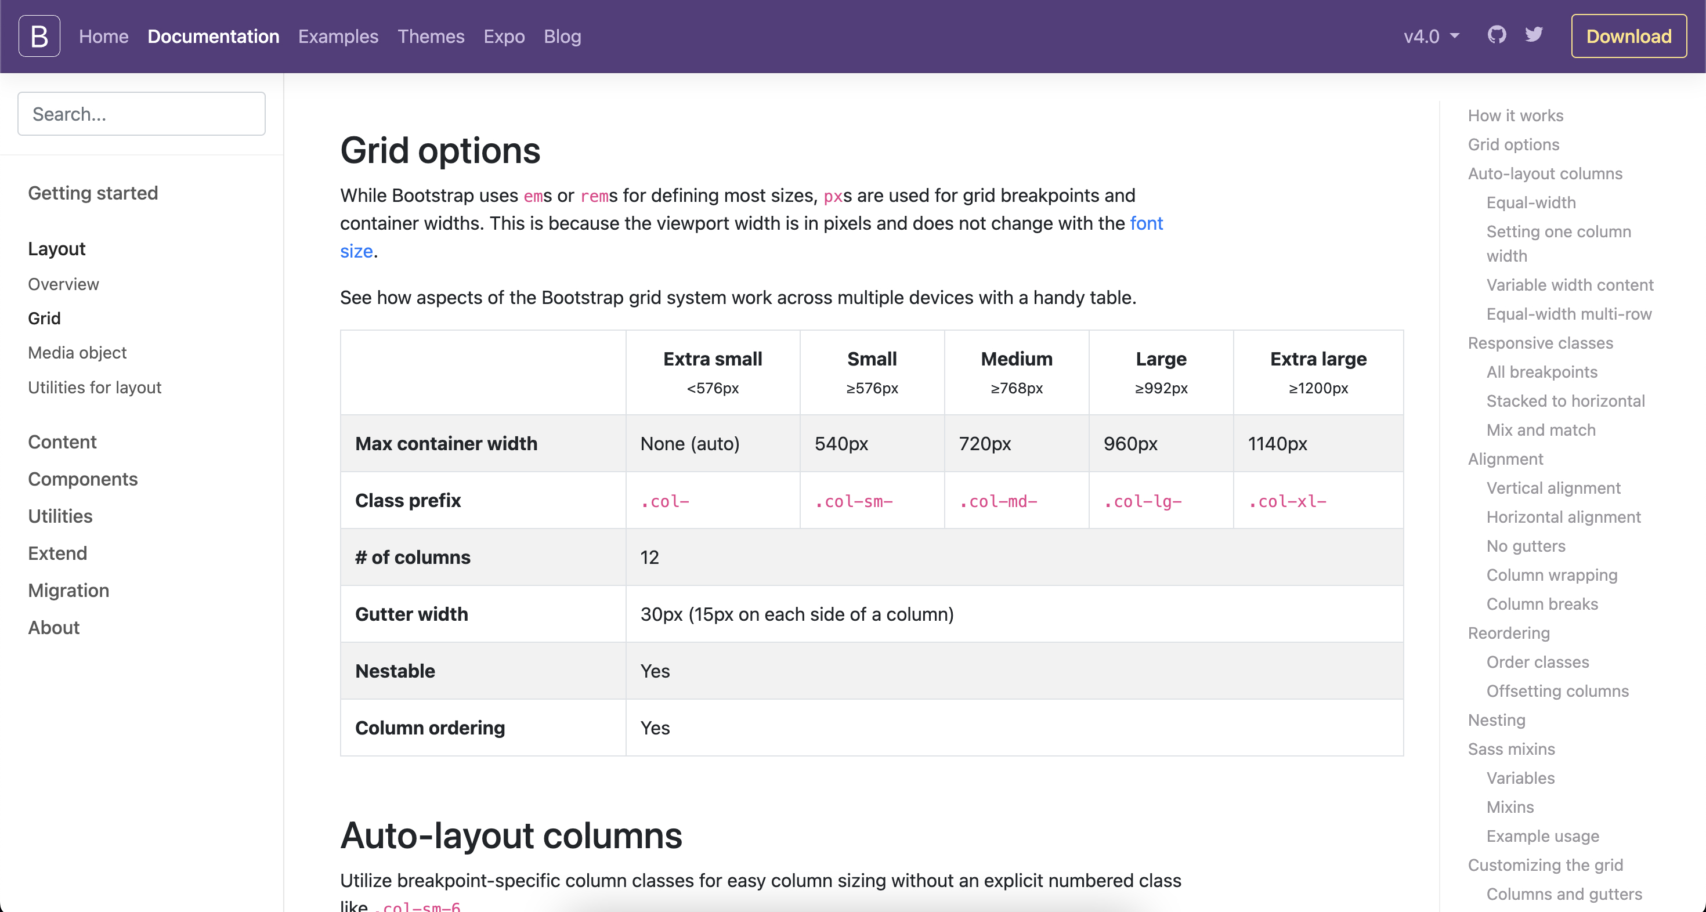Go to Order classes link

pos(1538,663)
